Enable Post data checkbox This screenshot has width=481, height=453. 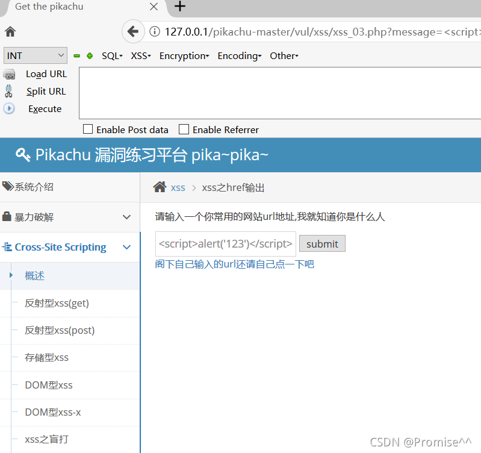(x=88, y=129)
